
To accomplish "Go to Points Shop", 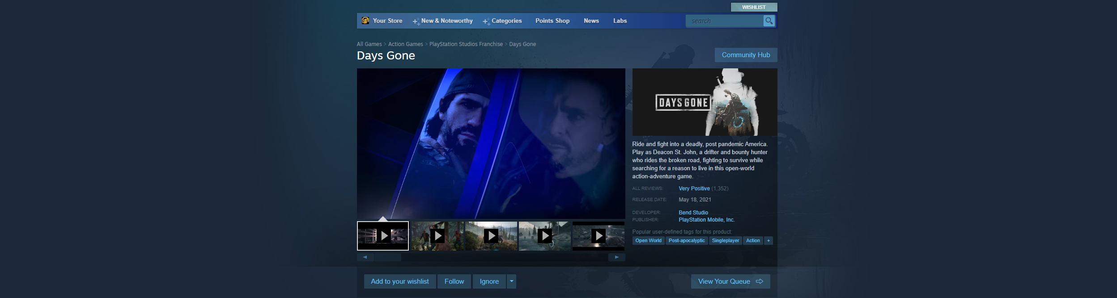I will pyautogui.click(x=552, y=21).
